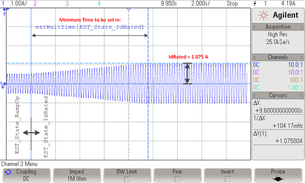Click the Imped cycle icon
The height and width of the screenshot is (183, 305).
click(58, 172)
